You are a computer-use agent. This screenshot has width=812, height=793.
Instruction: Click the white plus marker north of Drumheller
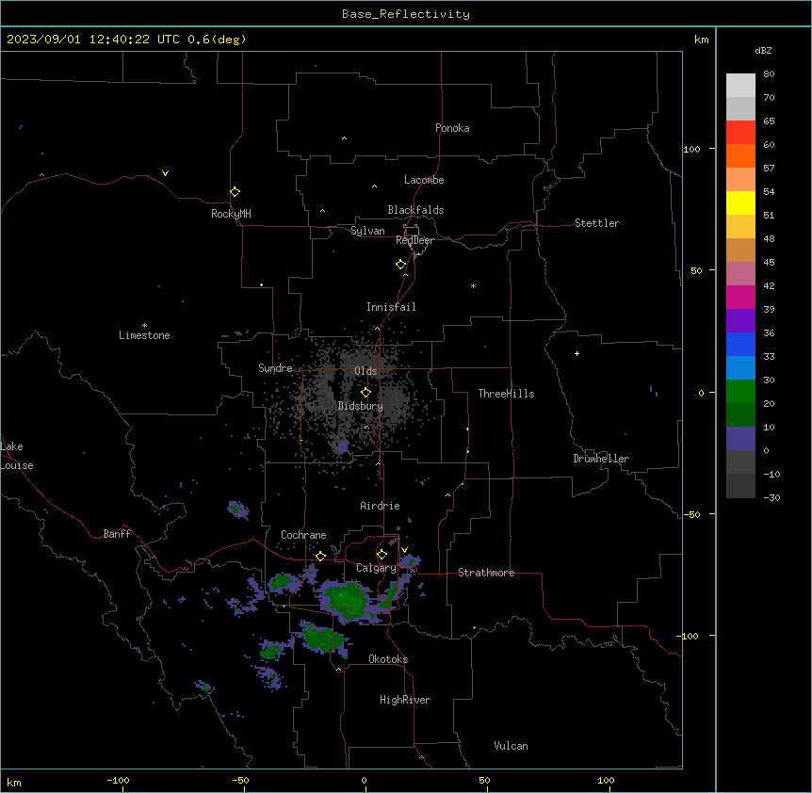pos(577,353)
